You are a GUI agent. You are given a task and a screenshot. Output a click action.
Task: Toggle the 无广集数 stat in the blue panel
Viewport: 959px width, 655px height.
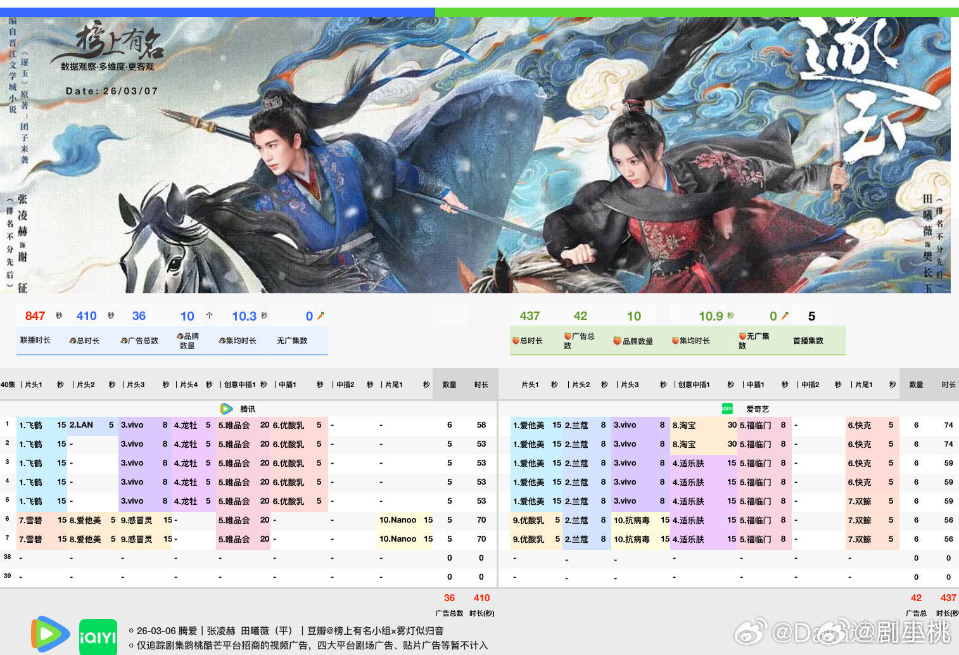point(293,340)
